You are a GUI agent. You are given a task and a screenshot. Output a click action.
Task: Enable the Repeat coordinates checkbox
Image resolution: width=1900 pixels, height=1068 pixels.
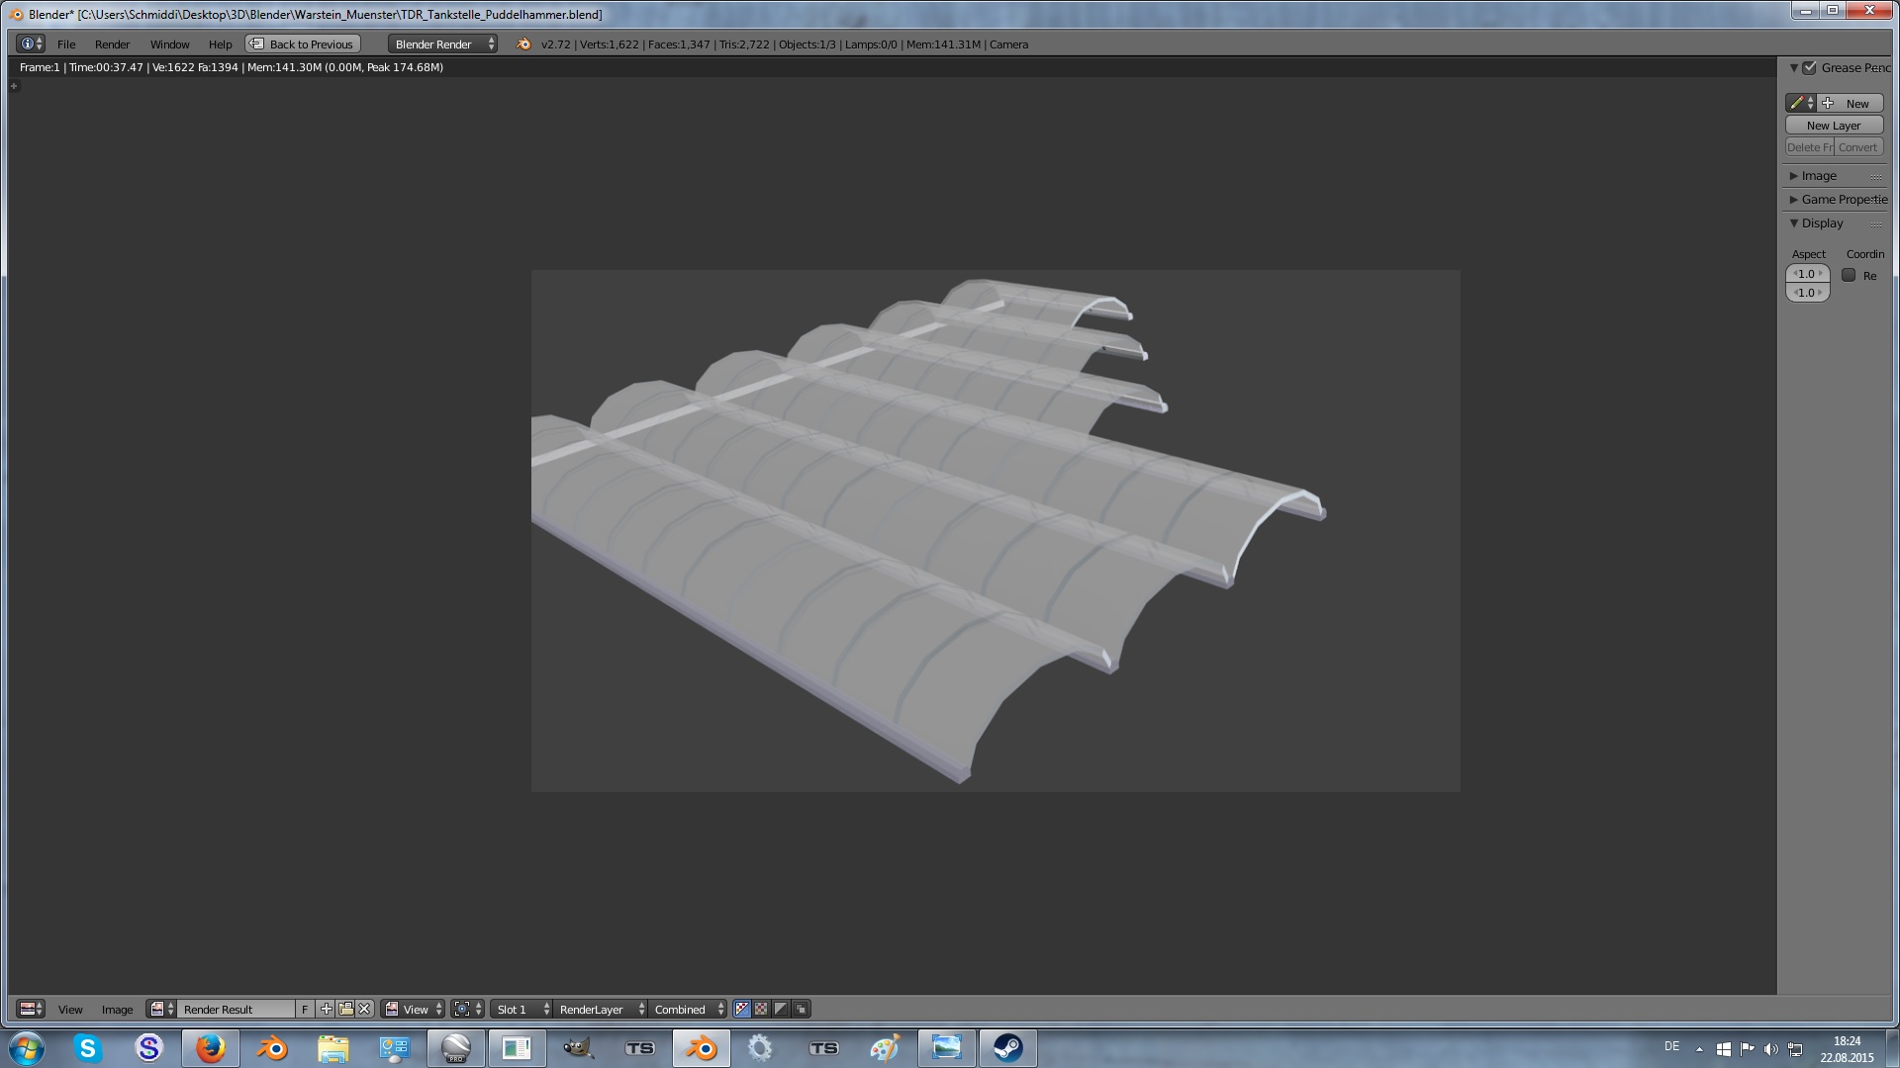click(1849, 275)
